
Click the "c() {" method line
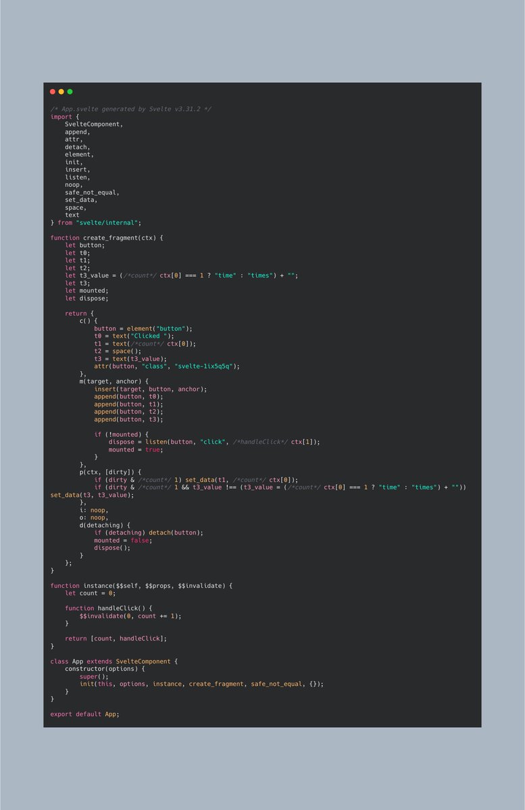[89, 321]
